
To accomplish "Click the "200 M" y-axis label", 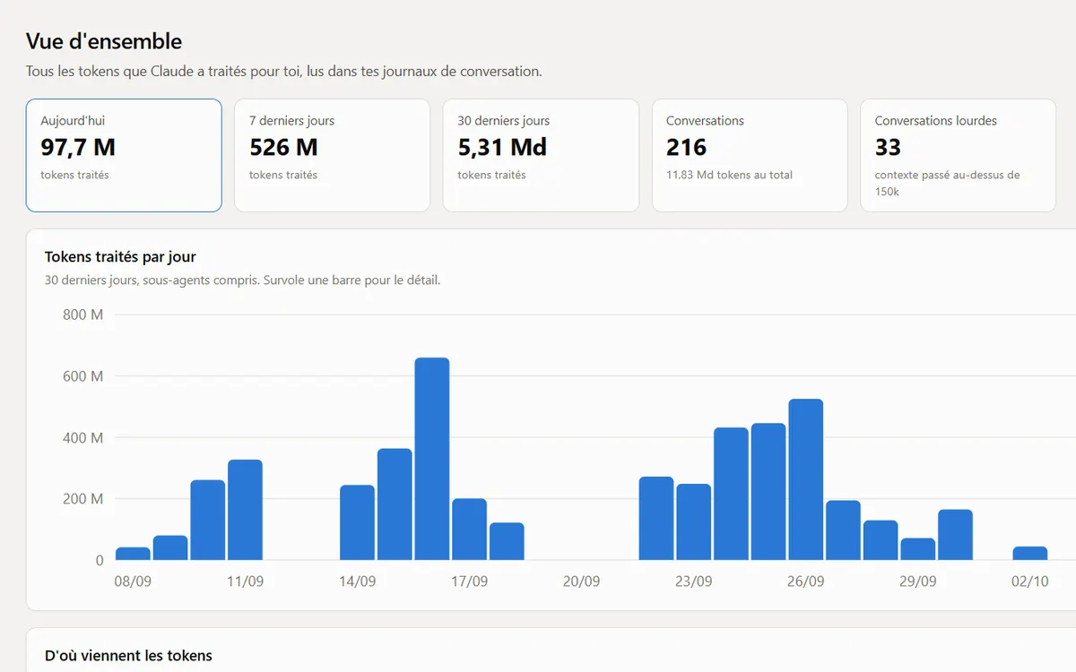I will point(83,499).
